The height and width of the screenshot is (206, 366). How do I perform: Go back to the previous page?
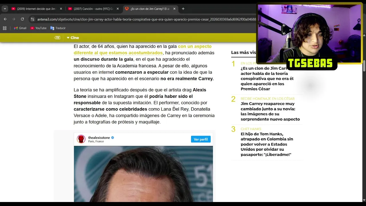[x=5, y=19]
